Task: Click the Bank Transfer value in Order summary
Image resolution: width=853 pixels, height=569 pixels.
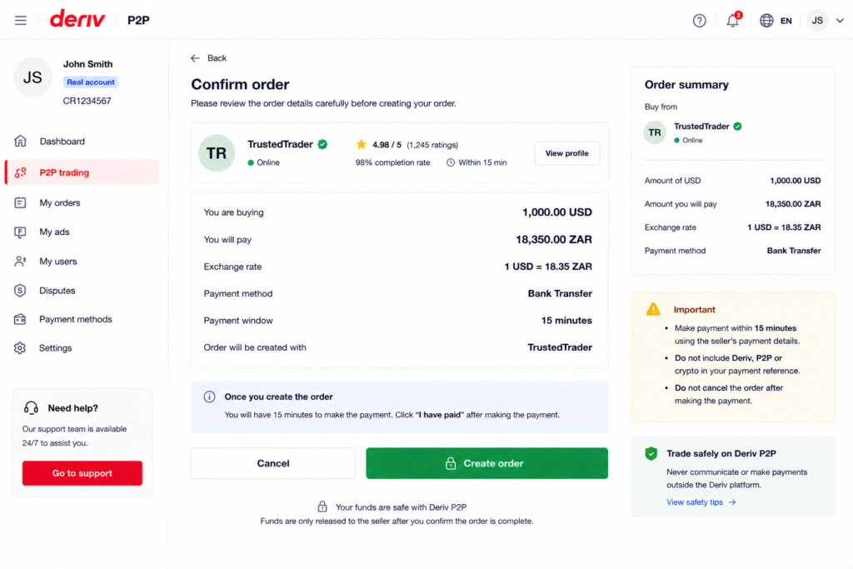Action: pos(794,251)
